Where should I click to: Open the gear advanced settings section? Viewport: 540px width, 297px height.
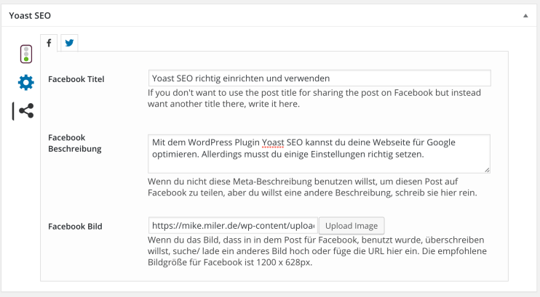26,83
